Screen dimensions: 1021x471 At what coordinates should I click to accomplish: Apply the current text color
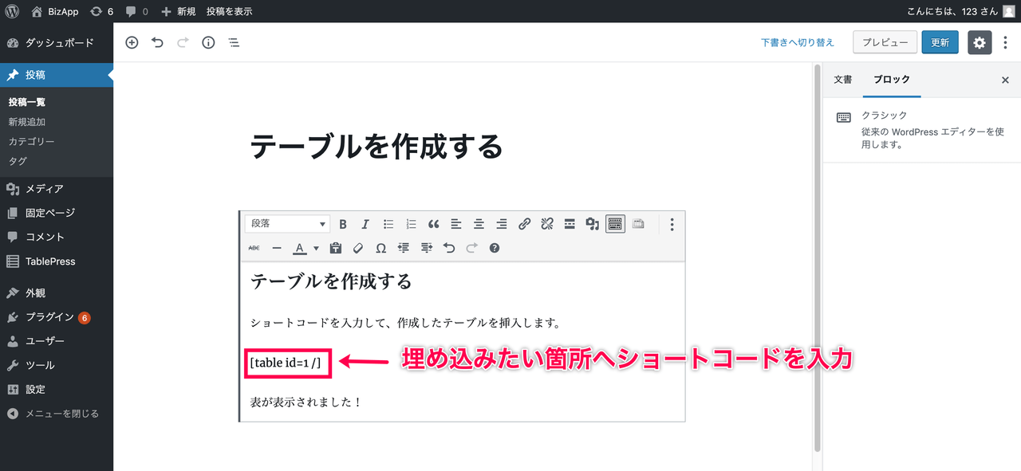point(300,248)
